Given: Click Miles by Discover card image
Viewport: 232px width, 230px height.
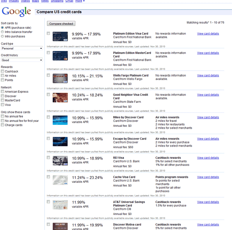Looking at the screenshot, I should pos(60,120).
